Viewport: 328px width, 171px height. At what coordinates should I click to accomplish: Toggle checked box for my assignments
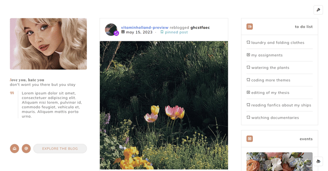[x=248, y=55]
